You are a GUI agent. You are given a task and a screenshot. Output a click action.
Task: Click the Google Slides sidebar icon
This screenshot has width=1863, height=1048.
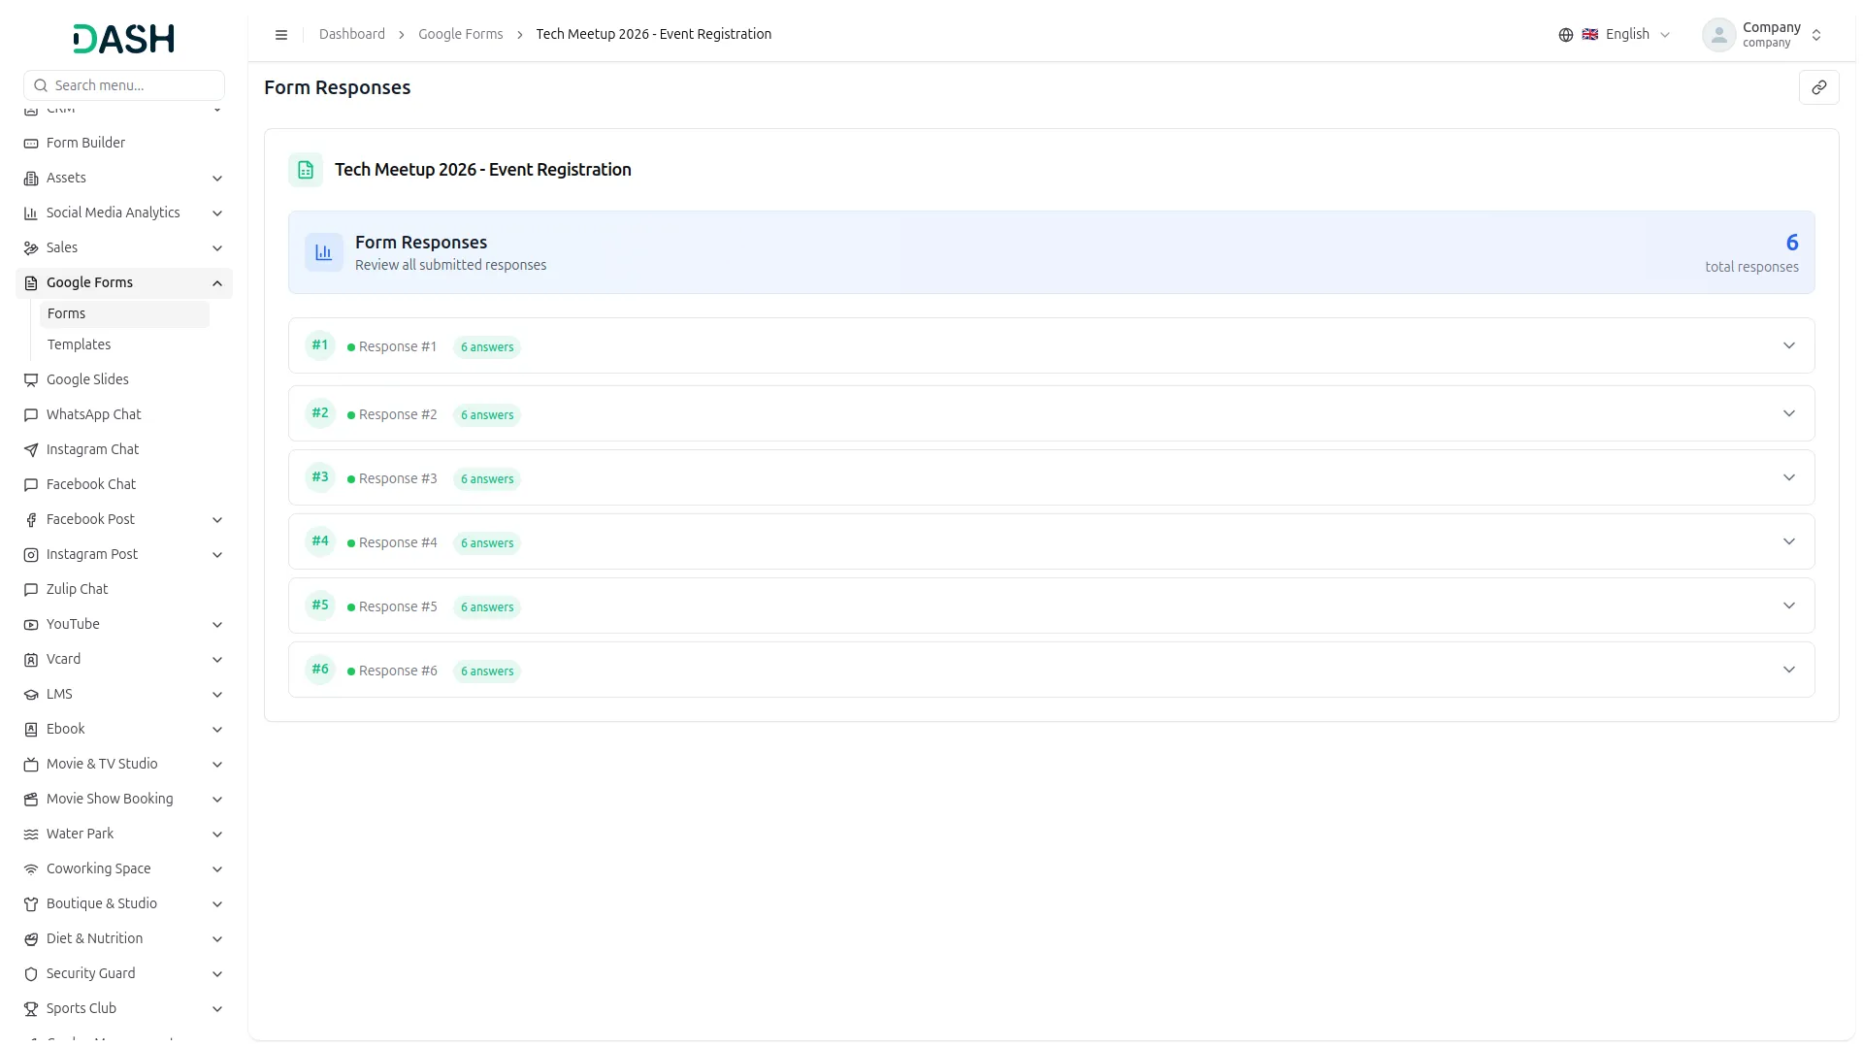click(31, 380)
